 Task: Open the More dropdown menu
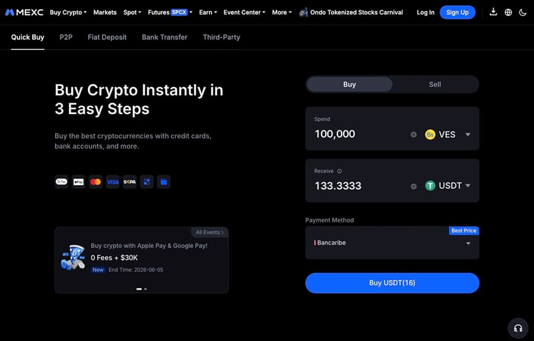click(x=282, y=13)
